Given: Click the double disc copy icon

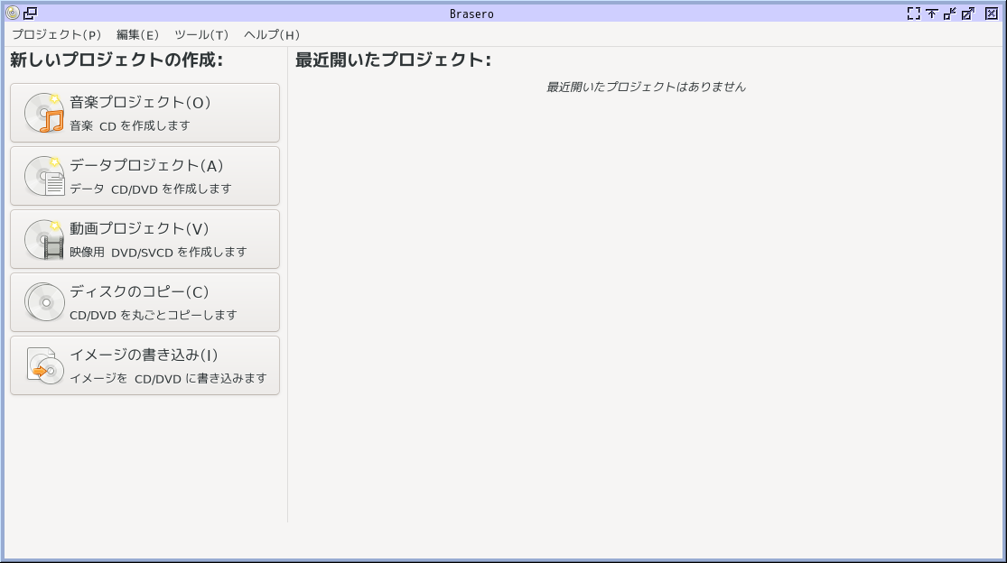Looking at the screenshot, I should tap(44, 302).
